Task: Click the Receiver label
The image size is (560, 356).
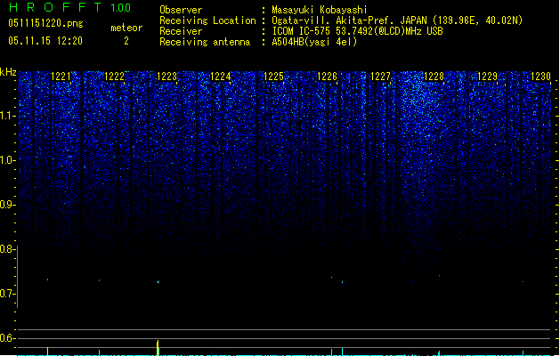Action: [x=181, y=31]
